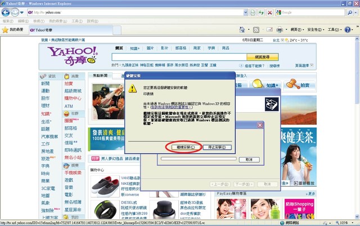Click the yellow warning triangle icon
The height and width of the screenshot is (226, 360).
(133, 88)
